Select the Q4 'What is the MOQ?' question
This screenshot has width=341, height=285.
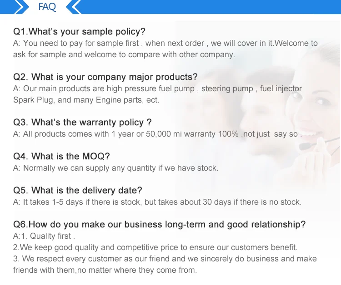pyautogui.click(x=61, y=156)
